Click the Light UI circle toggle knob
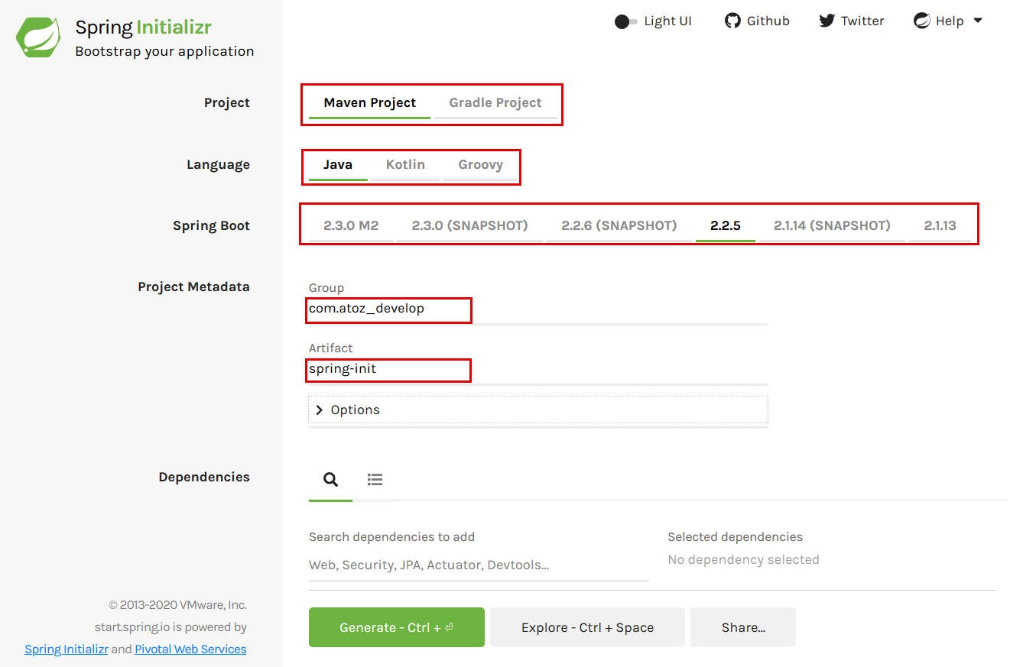This screenshot has width=1010, height=667. point(620,21)
